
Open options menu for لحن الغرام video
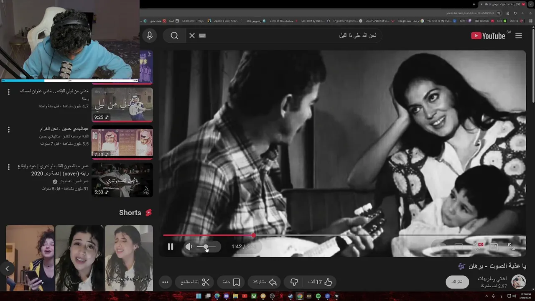click(9, 130)
